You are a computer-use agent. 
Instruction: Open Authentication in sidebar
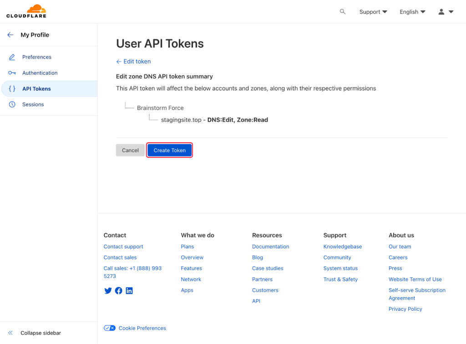click(40, 73)
